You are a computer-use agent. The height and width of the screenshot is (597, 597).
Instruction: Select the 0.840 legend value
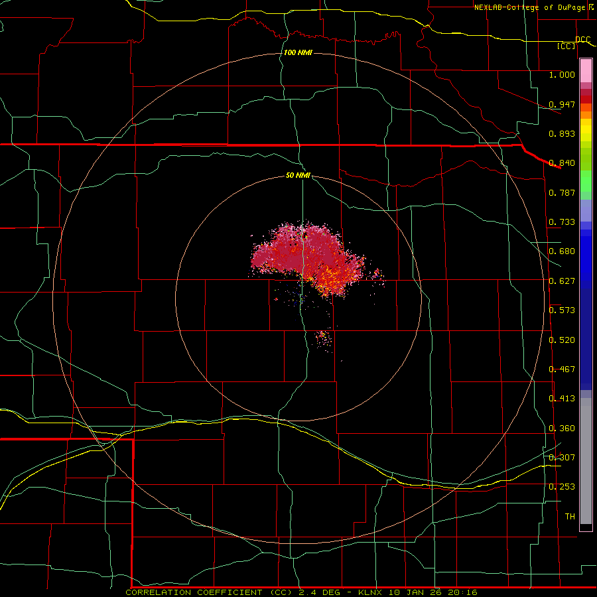(x=562, y=163)
